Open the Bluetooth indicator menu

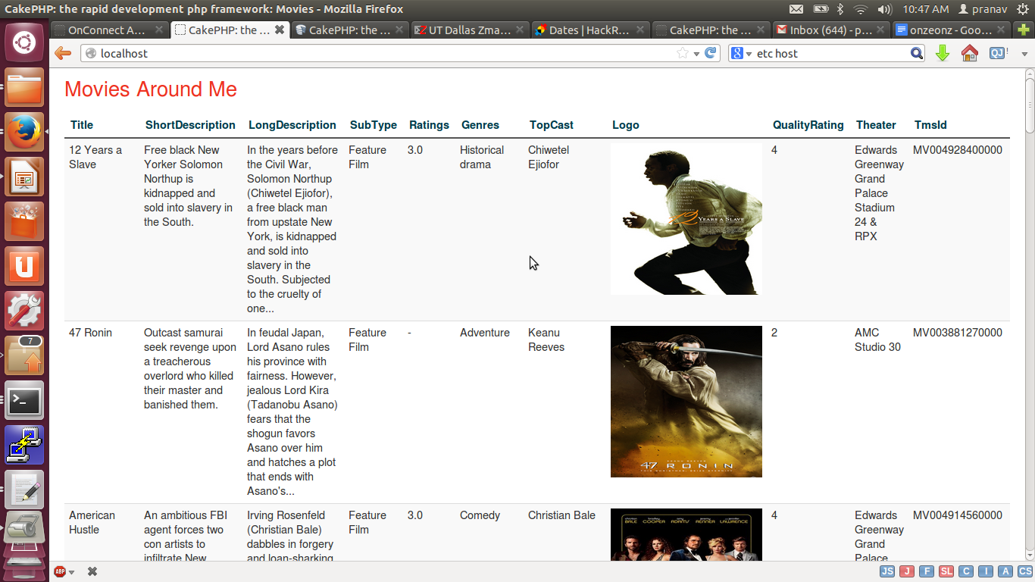click(840, 9)
